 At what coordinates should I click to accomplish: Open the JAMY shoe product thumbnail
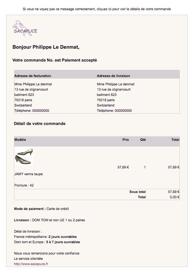(x=24, y=156)
